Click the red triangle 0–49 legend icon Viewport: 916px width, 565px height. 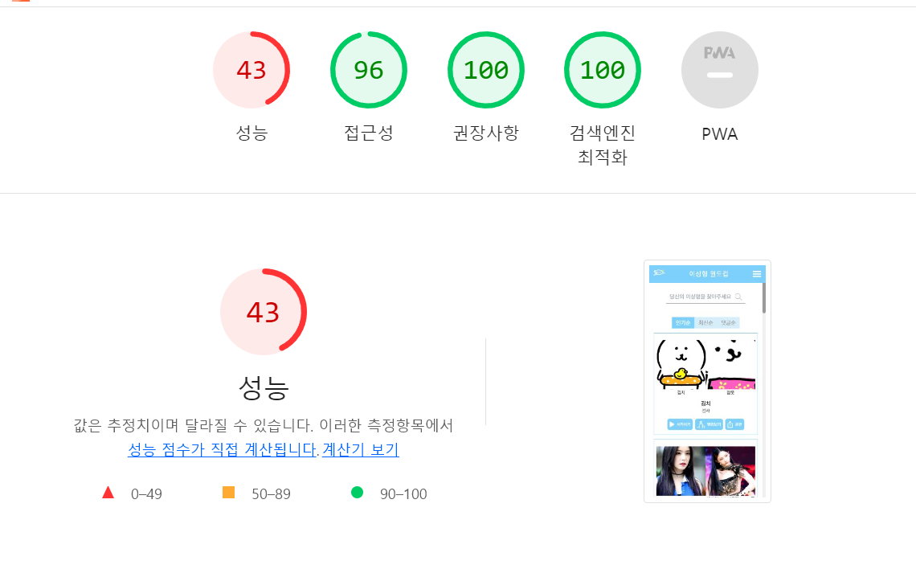click(108, 493)
